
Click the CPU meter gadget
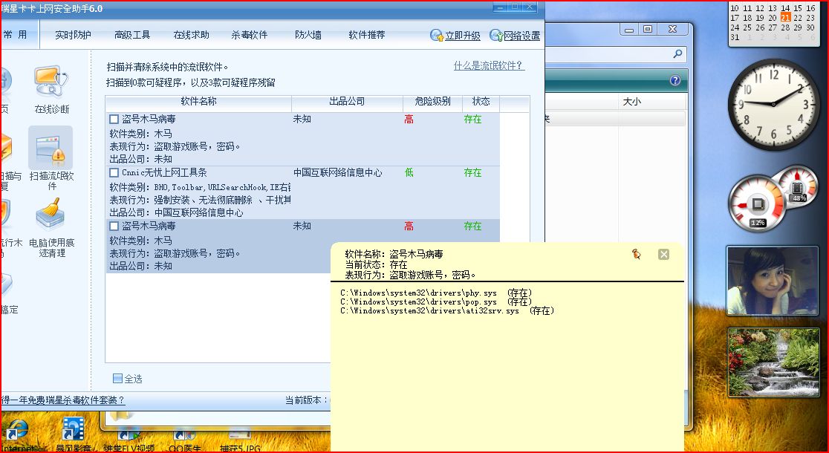757,203
